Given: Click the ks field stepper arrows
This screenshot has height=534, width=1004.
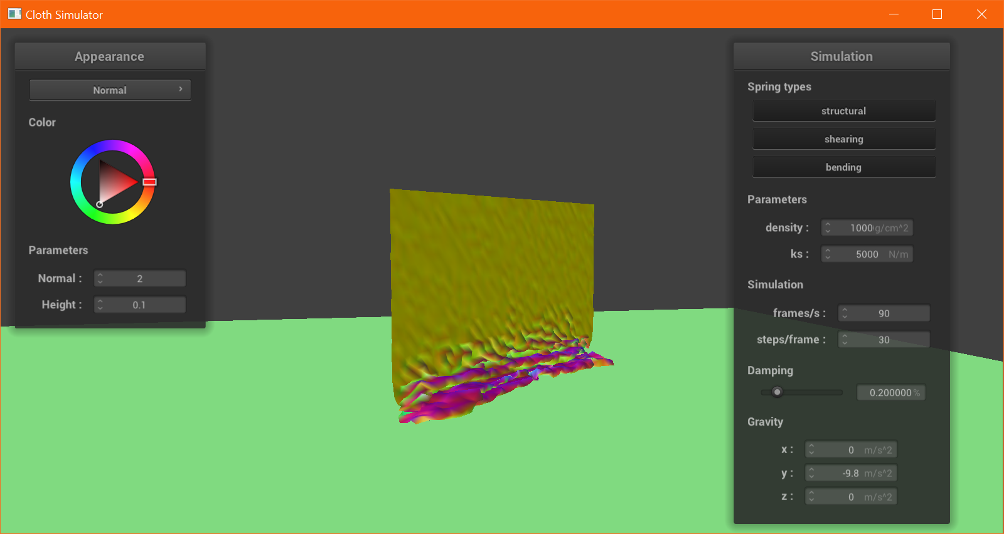Looking at the screenshot, I should coord(828,254).
